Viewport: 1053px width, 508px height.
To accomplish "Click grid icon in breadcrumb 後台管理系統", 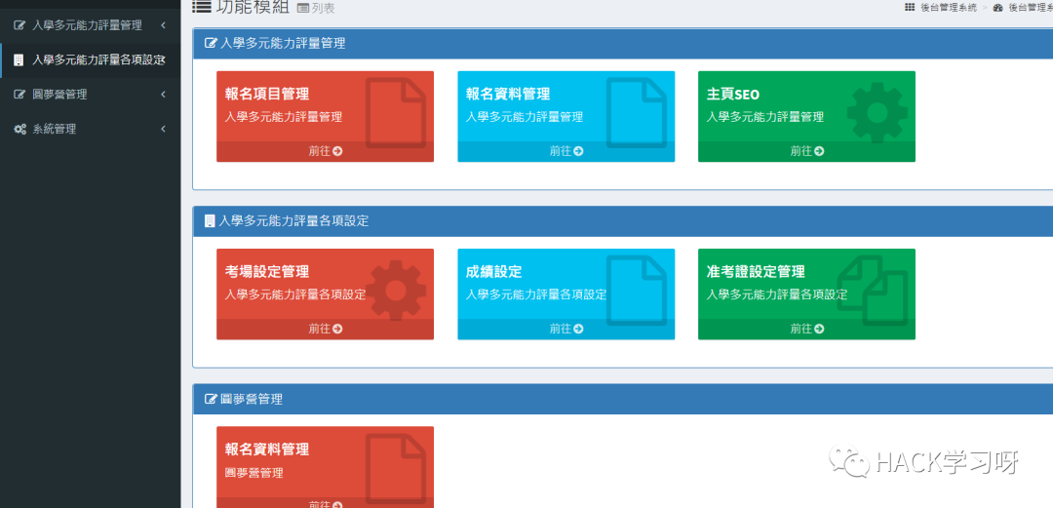I will (910, 8).
